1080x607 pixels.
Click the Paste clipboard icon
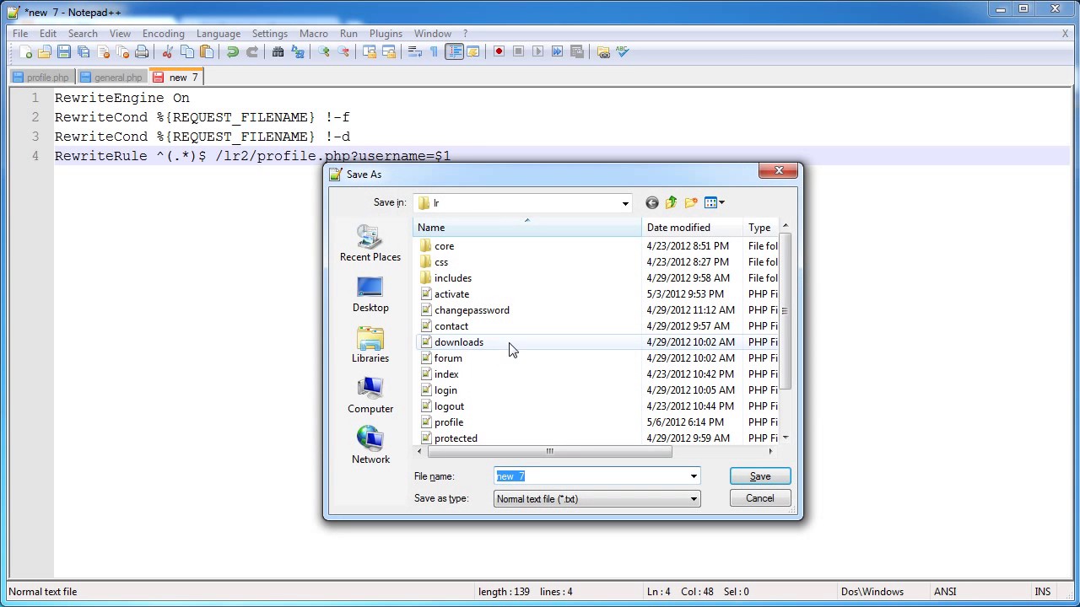tap(207, 52)
